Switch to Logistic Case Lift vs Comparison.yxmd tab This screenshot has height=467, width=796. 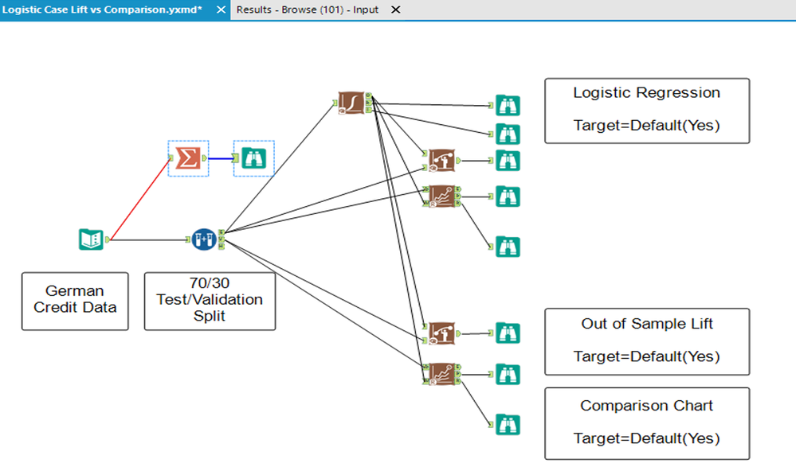click(x=102, y=10)
